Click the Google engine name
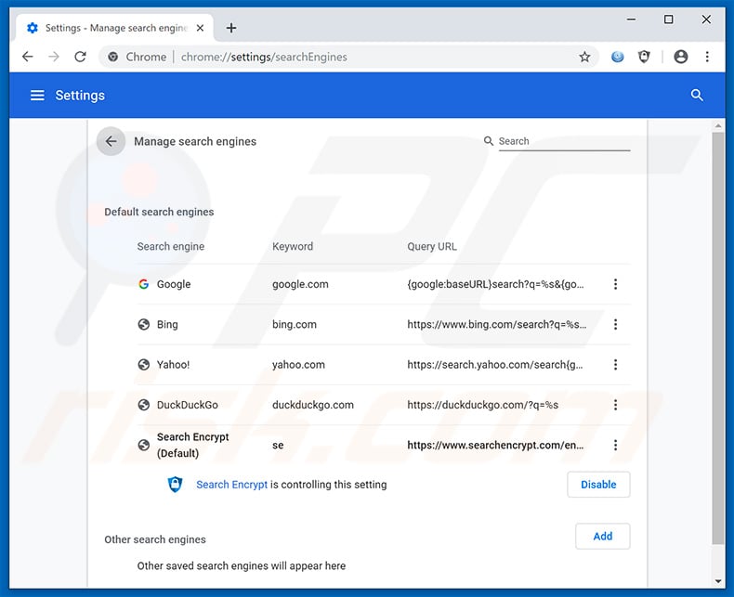This screenshot has width=734, height=597. click(x=174, y=284)
